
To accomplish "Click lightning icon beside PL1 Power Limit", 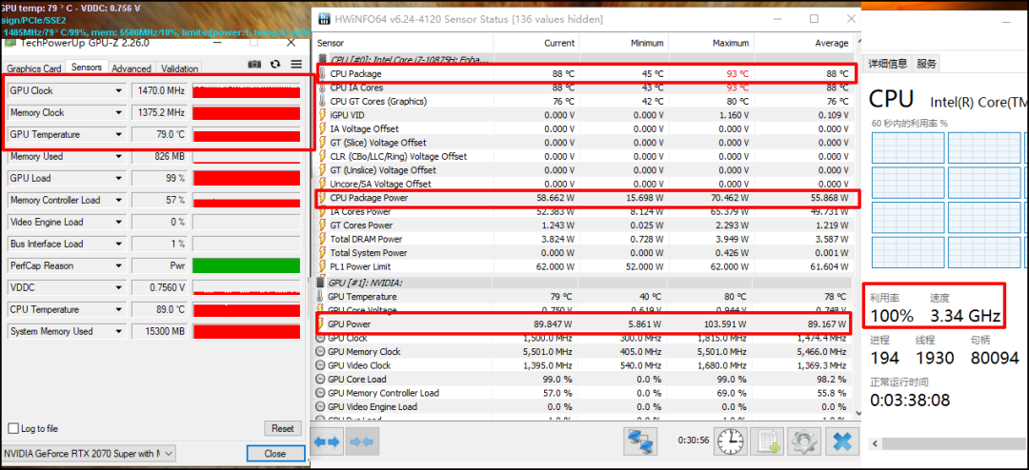I will 322,266.
